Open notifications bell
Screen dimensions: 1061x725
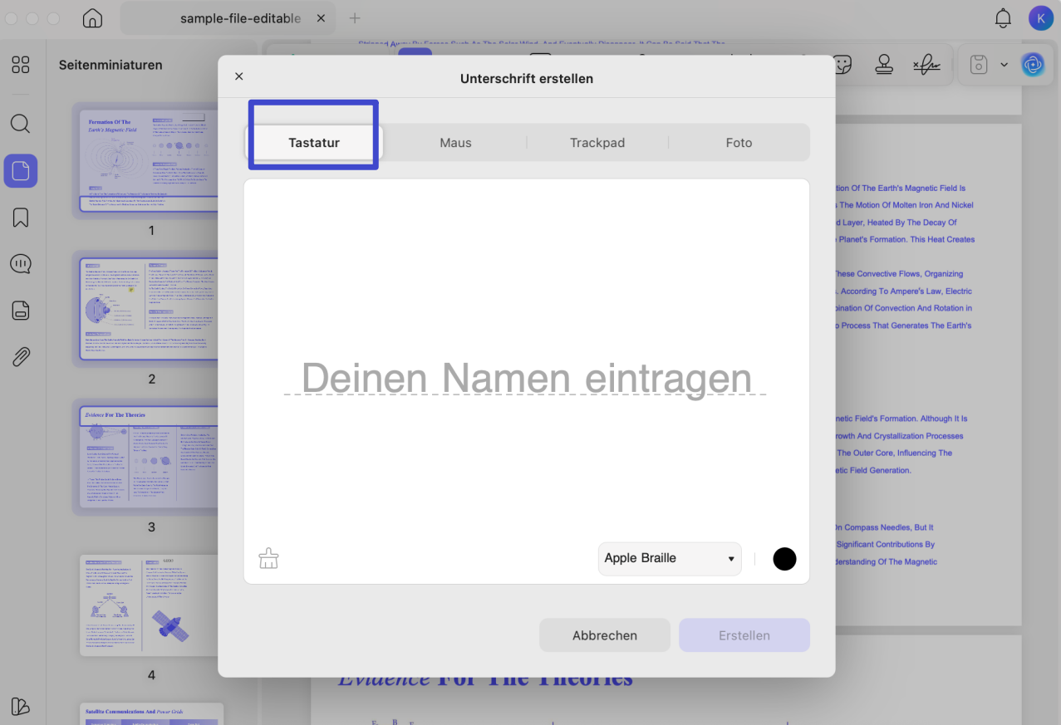click(x=1004, y=18)
